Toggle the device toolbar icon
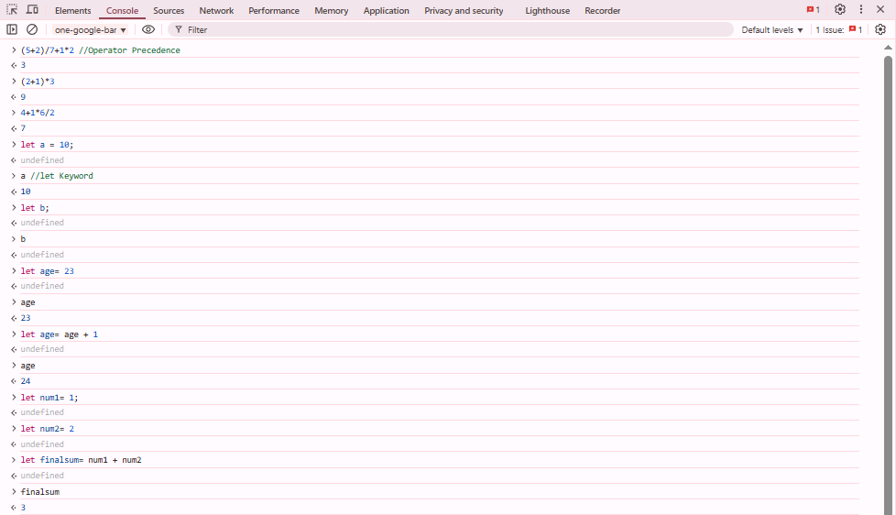Screen dimensions: 896x515 33,10
